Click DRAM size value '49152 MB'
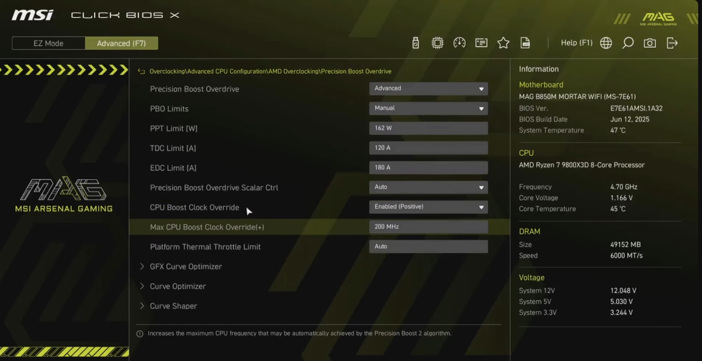This screenshot has width=702, height=361. 625,244
